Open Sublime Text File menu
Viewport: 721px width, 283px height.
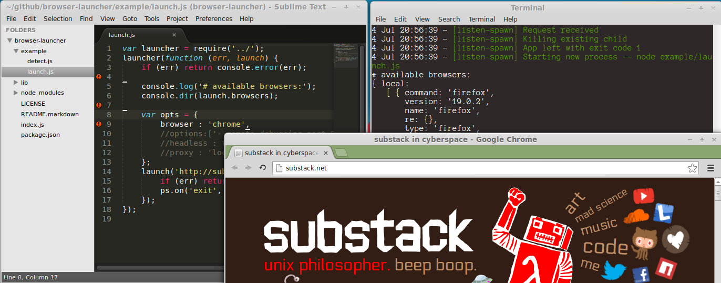point(11,18)
